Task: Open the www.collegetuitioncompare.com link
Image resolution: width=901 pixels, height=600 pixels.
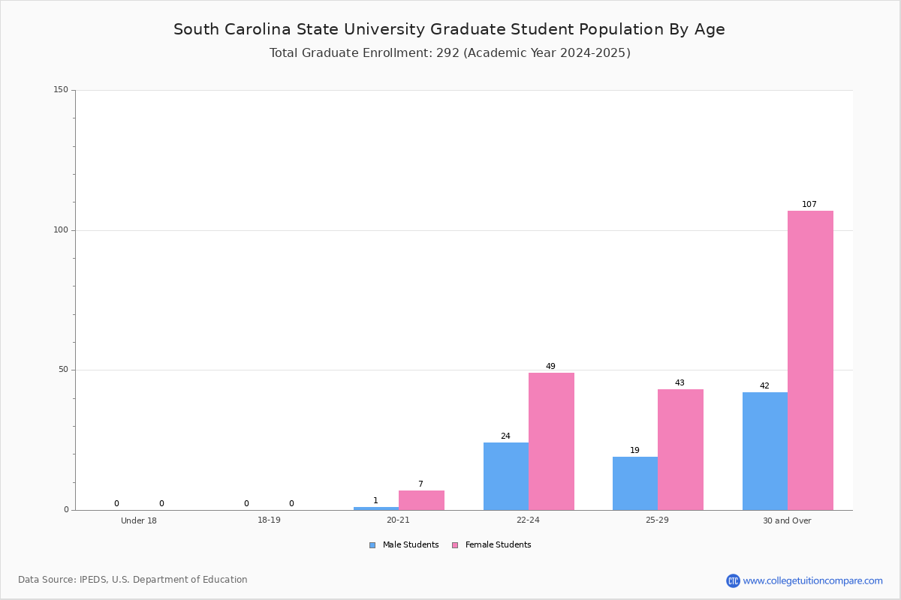Action: coord(813,580)
